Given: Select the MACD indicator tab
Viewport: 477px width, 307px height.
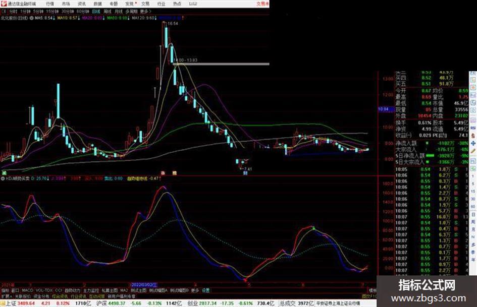Looking at the screenshot, I should coord(27,290).
